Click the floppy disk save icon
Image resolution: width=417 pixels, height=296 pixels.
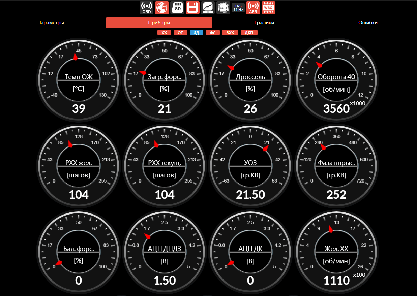[x=192, y=8]
